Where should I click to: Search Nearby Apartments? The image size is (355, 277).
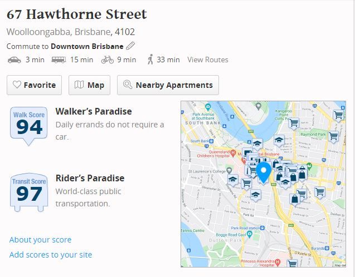click(x=168, y=85)
